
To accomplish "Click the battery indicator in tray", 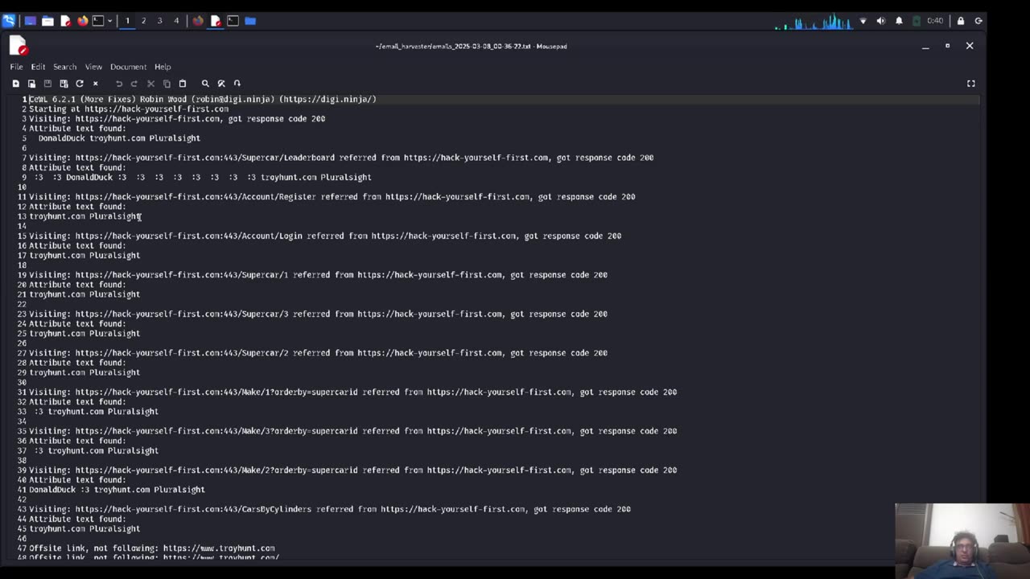I will click(x=917, y=21).
